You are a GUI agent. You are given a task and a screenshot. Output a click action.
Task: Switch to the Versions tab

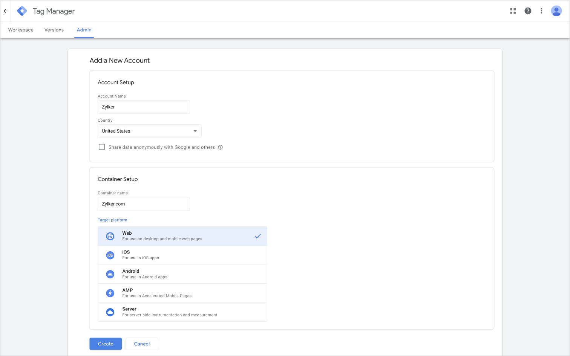tap(54, 30)
